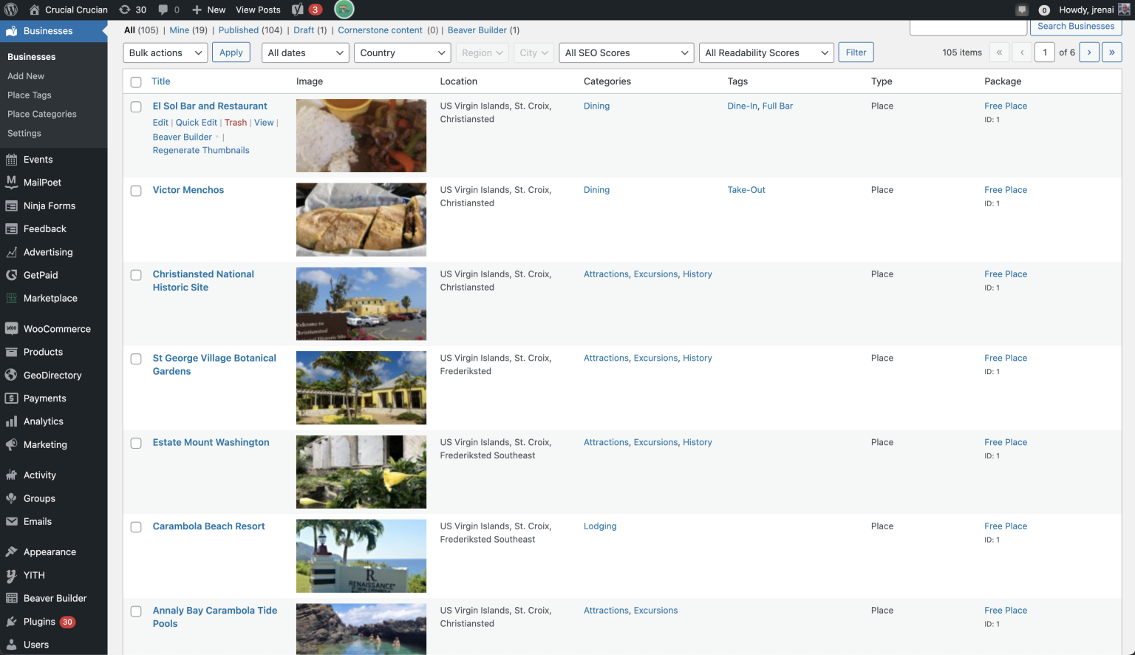Open the comments bubble icon

point(163,10)
